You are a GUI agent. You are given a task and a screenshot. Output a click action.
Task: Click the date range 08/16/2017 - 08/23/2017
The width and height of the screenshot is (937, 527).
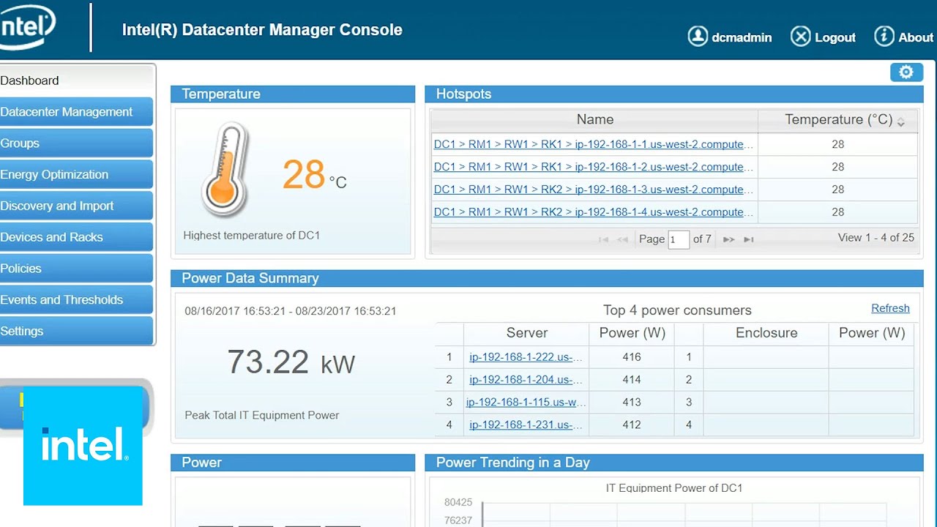coord(291,311)
